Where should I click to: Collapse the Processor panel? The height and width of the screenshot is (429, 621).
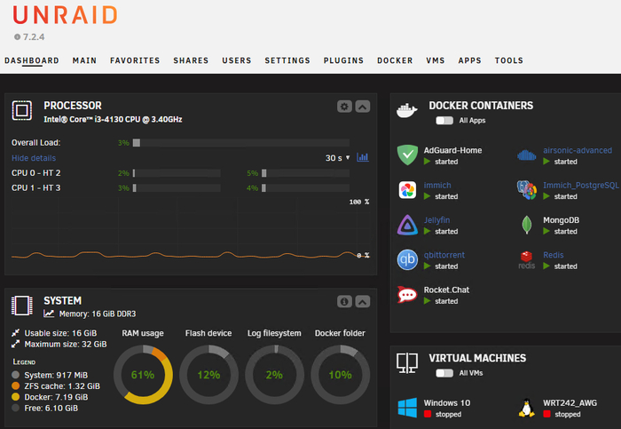(362, 107)
